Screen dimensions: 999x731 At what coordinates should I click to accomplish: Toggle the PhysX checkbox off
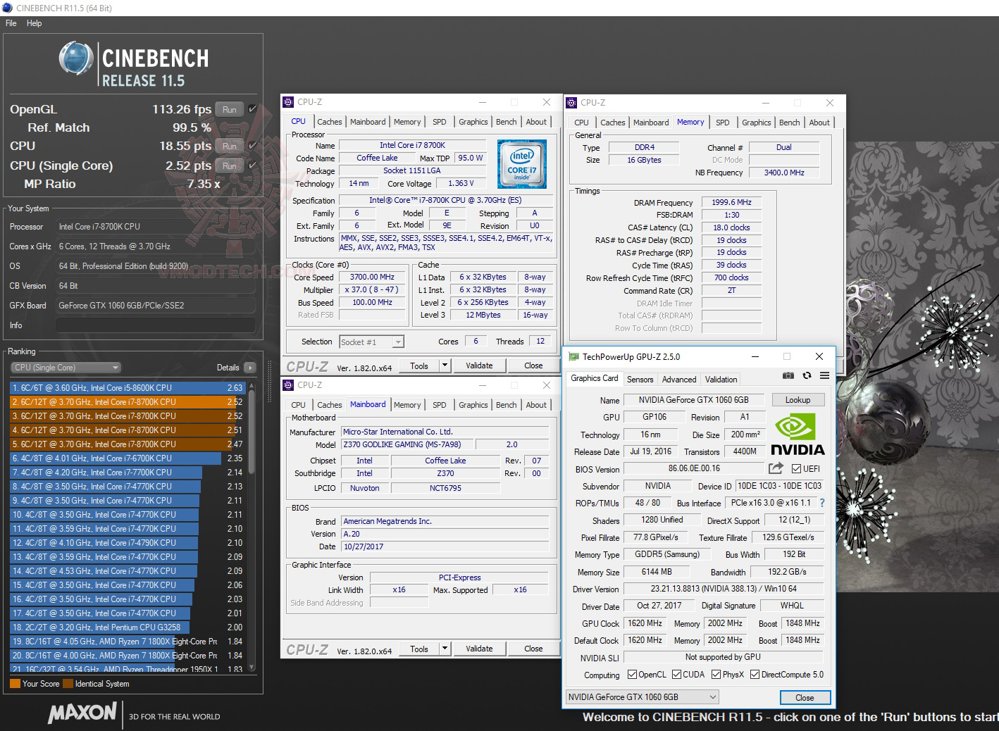714,674
